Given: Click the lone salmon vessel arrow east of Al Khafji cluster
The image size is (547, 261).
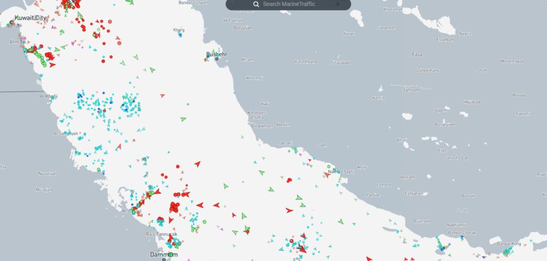Looking at the screenshot, I should [x=162, y=96].
